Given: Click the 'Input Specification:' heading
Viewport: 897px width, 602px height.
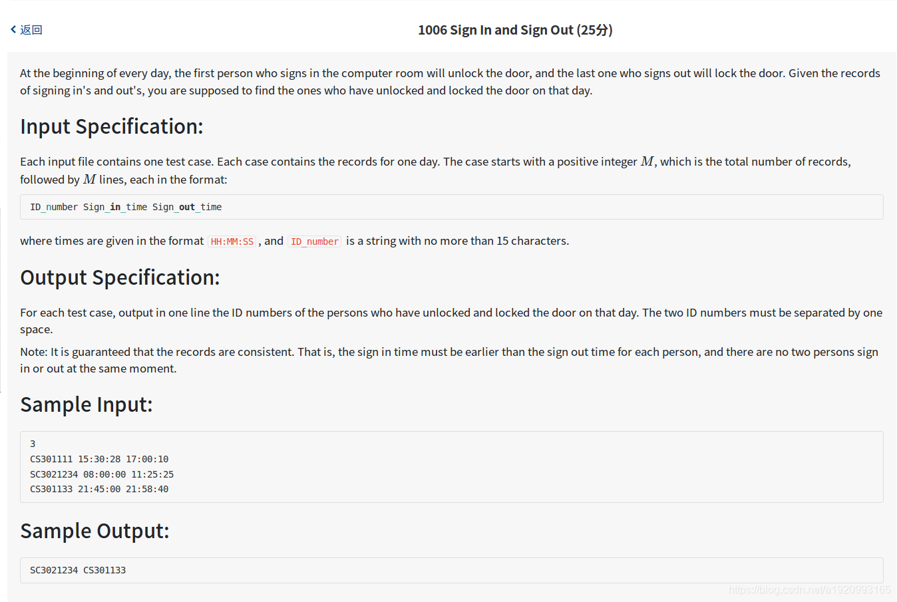Looking at the screenshot, I should pyautogui.click(x=112, y=126).
